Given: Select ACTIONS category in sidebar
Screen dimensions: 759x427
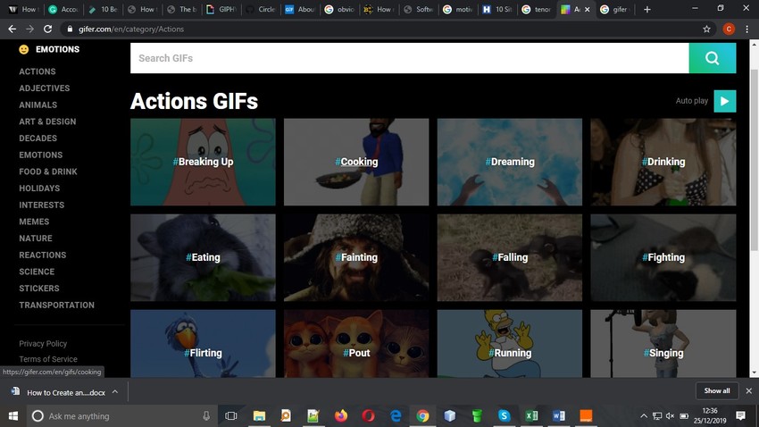Looking at the screenshot, I should point(38,71).
